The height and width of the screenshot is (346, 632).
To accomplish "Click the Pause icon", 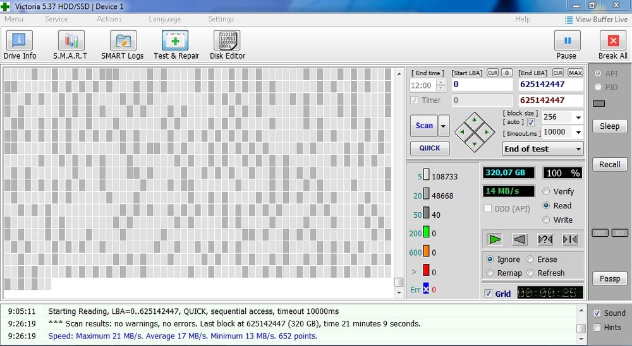I will point(567,40).
